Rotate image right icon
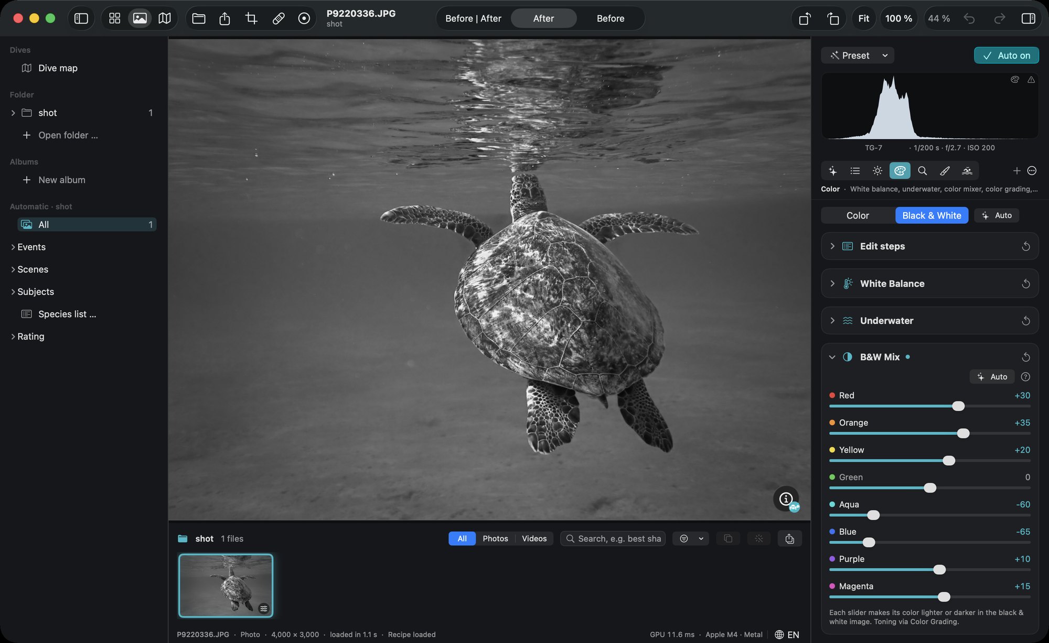1049x643 pixels. (833, 18)
